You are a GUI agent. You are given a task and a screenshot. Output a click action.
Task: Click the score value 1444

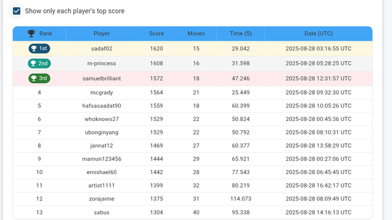(x=157, y=159)
